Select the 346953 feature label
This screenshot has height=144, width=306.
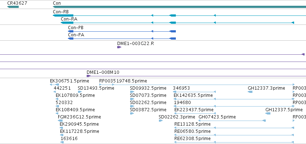point(181,88)
